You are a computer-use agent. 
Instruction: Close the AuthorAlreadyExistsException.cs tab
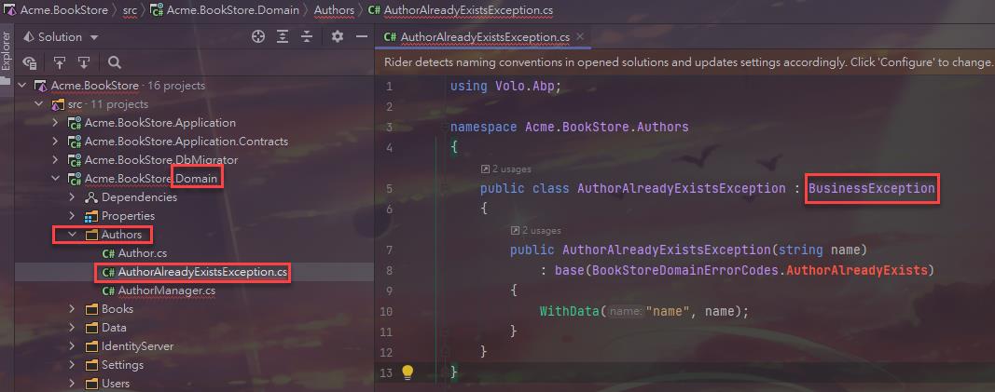[580, 37]
